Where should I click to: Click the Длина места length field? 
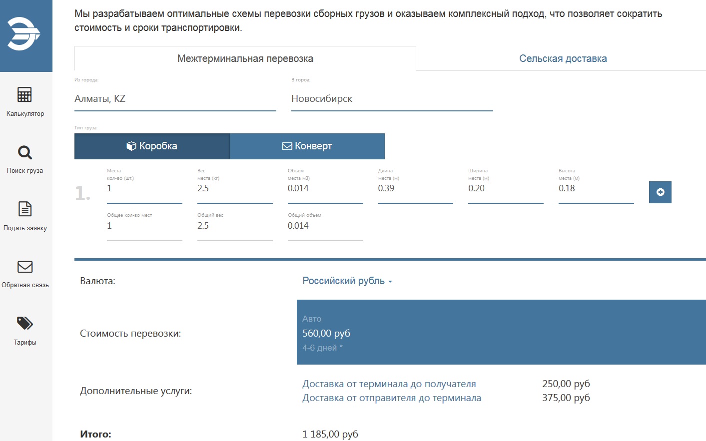click(x=415, y=189)
